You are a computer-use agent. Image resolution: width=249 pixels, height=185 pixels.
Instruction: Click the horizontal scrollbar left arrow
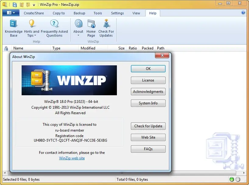[x=5, y=173]
